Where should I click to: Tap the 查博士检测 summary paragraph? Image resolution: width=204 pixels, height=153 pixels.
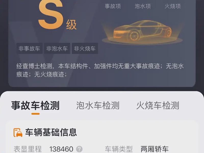tap(100, 70)
